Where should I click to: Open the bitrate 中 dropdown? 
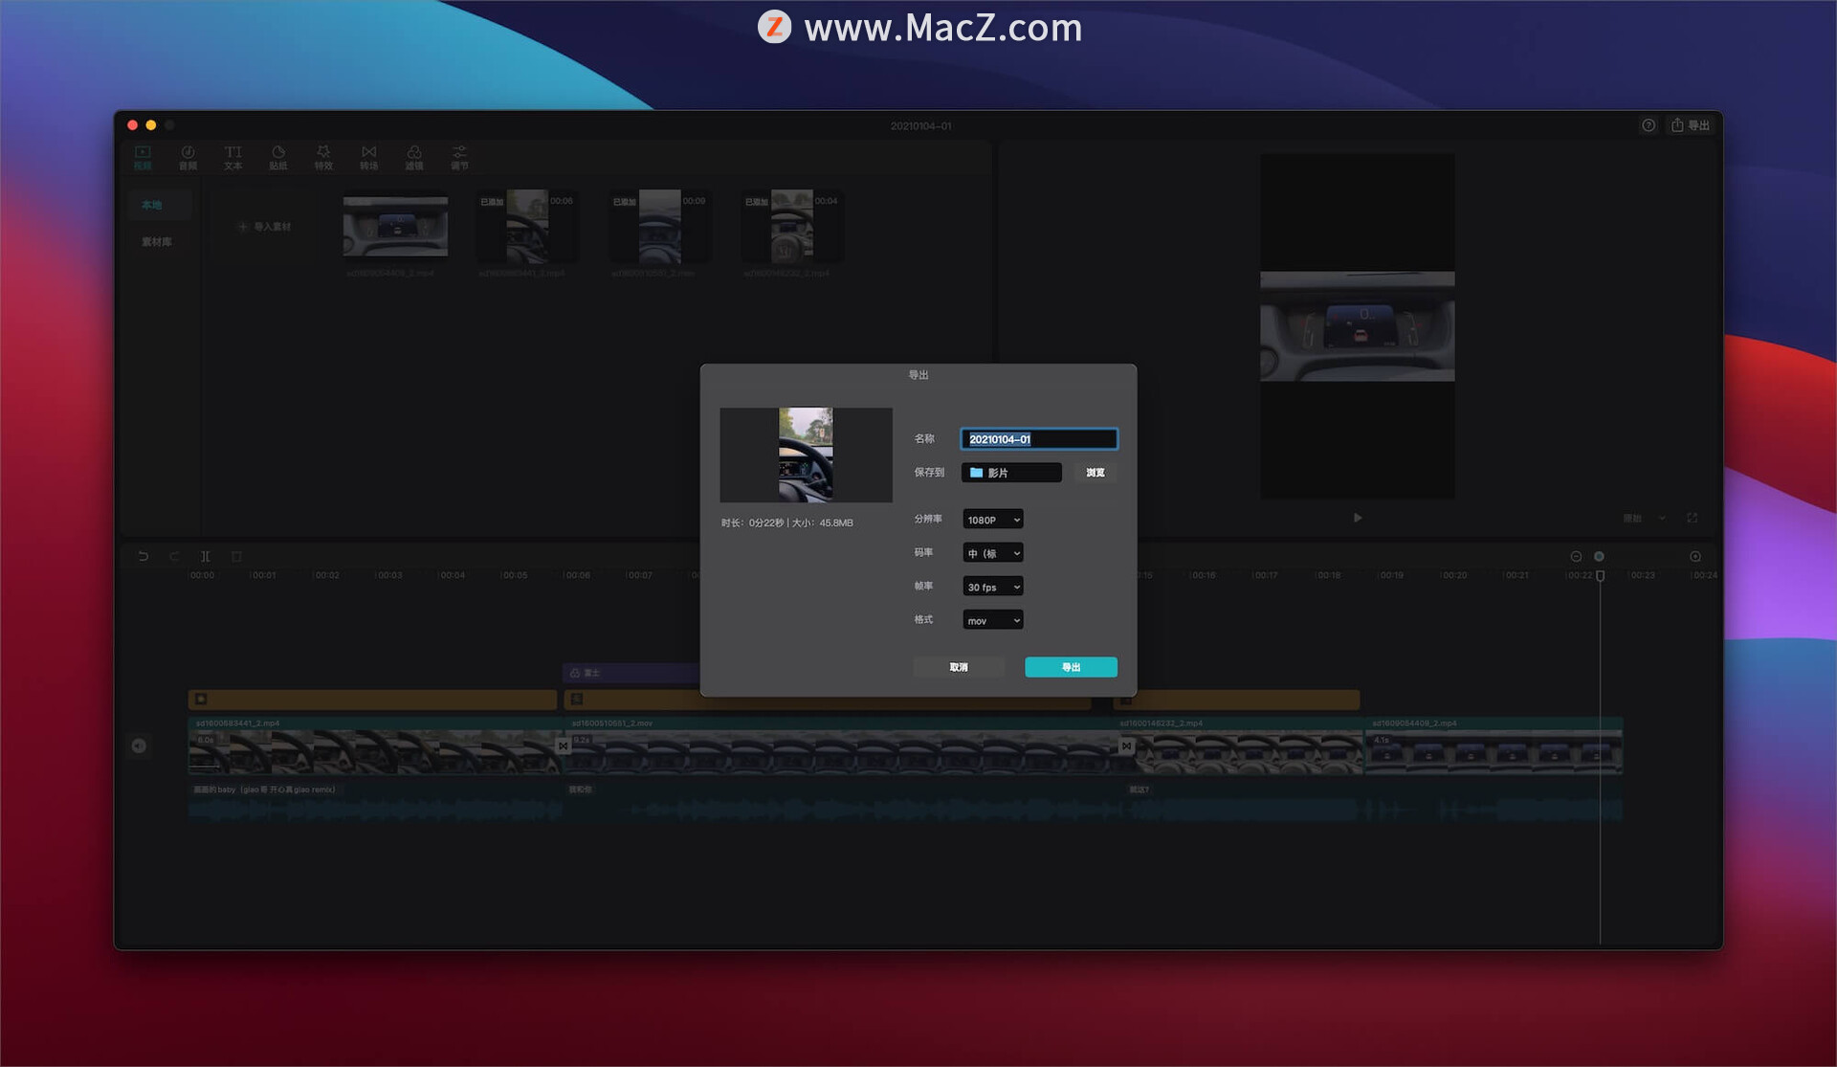click(992, 553)
